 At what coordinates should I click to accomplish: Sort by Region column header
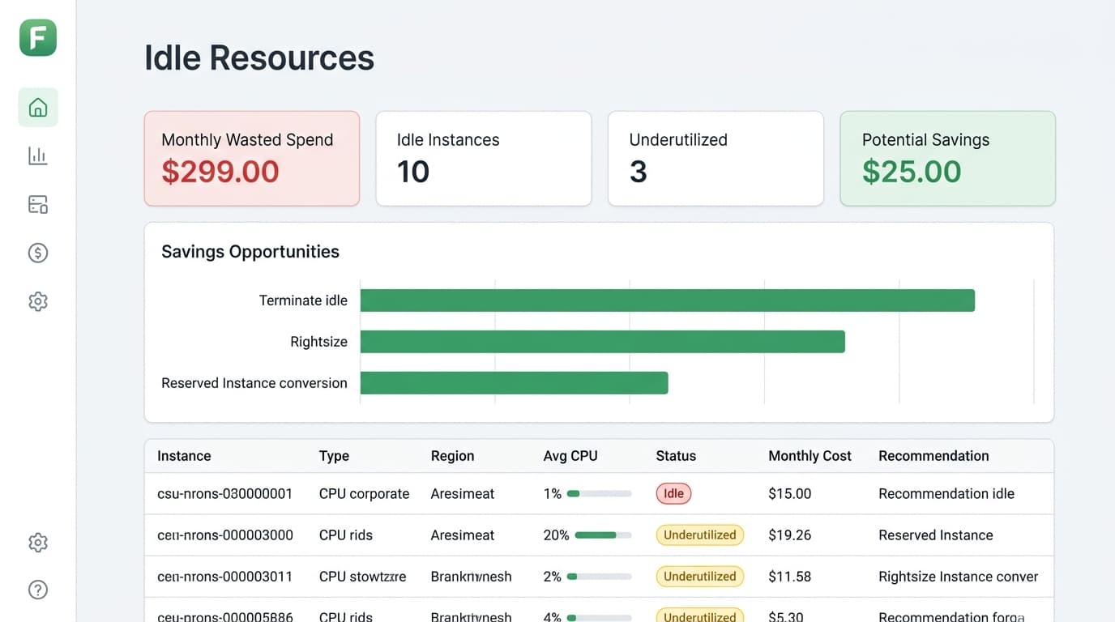point(452,456)
